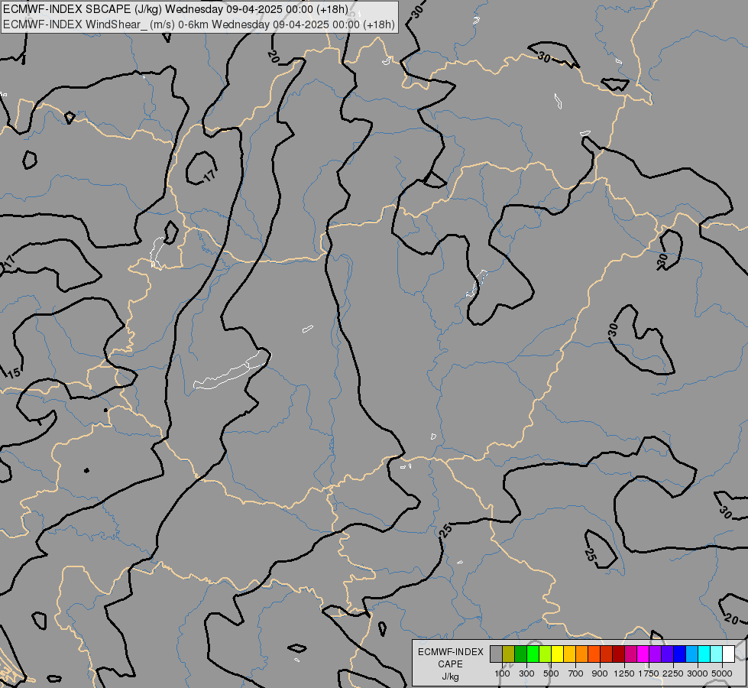Click the pure cyan legend swatch
This screenshot has width=748, height=688.
(x=704, y=654)
